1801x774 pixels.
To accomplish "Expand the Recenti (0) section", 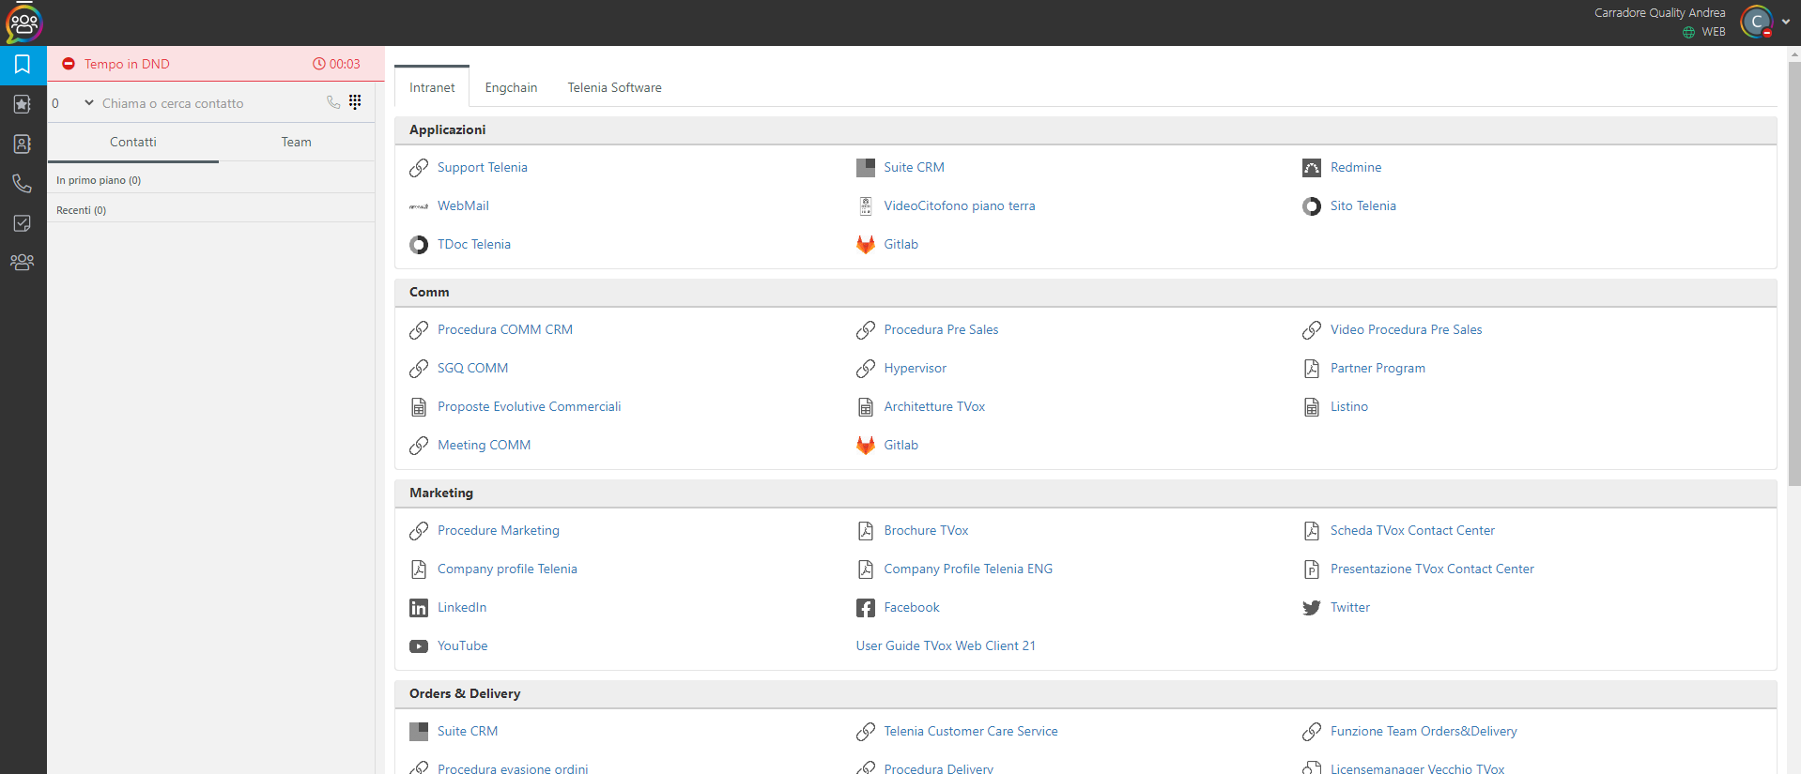I will coord(211,210).
